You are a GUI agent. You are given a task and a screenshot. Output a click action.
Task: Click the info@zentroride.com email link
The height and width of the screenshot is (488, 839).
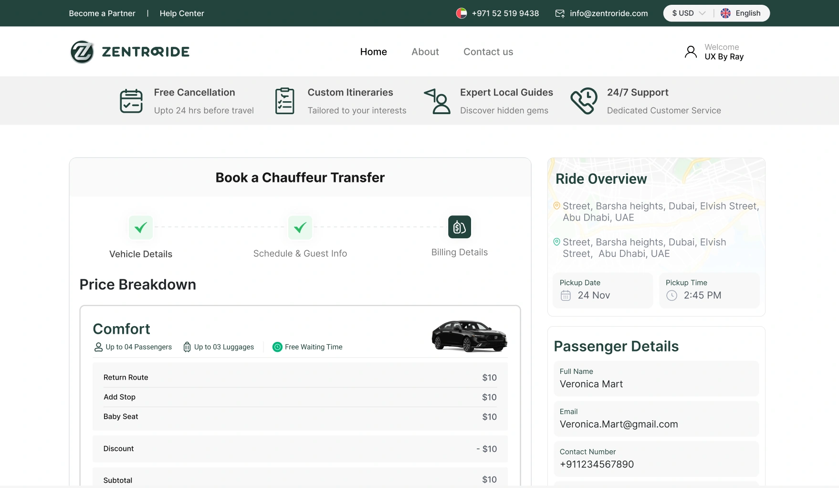pos(609,13)
